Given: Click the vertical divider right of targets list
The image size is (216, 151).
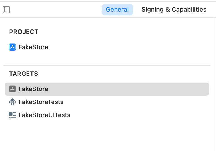Looking at the screenshot, I should coord(215,85).
